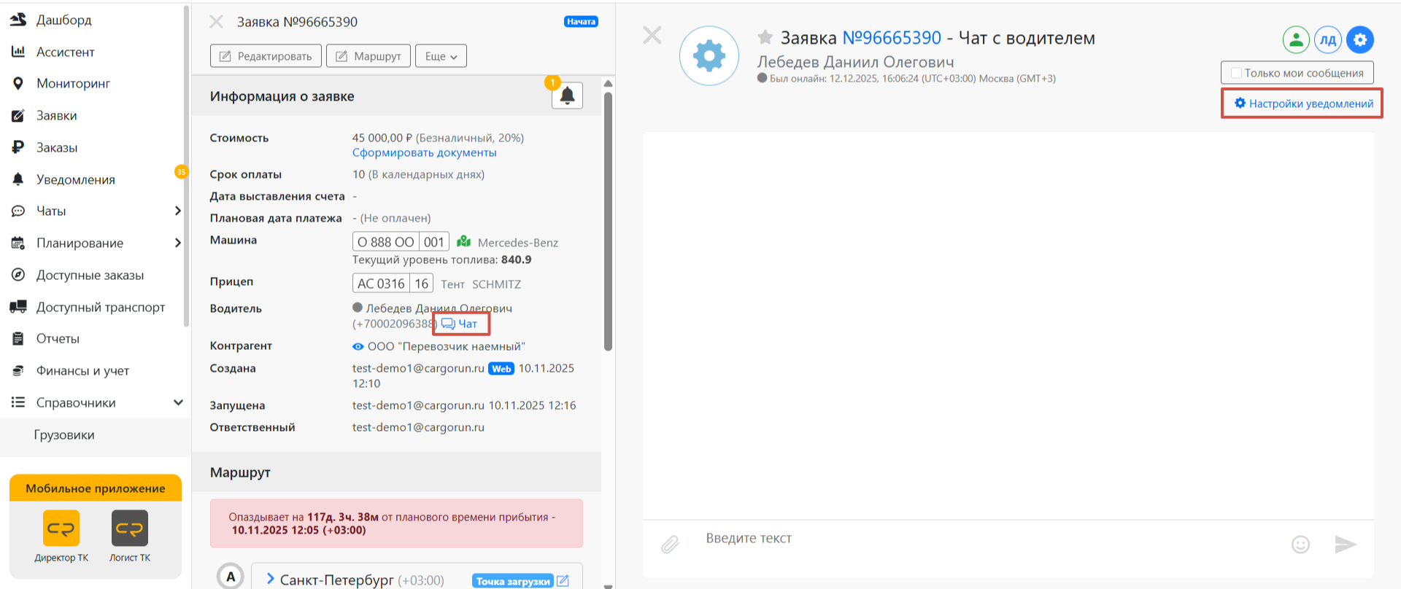Screen dimensions: 1401x589
Task: Click the large gear chat avatar
Action: (709, 56)
